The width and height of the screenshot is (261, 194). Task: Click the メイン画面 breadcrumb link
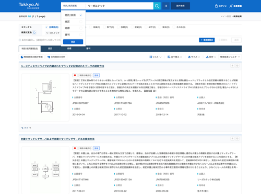coord(226,16)
